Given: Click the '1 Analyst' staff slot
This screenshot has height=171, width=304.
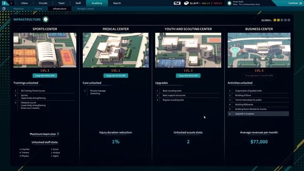Looking at the screenshot, I should (x=56, y=152).
